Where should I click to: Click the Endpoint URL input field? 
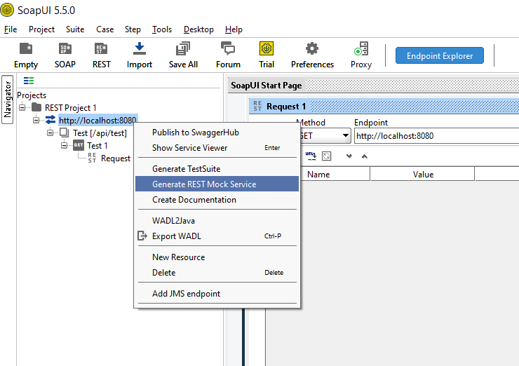[435, 136]
